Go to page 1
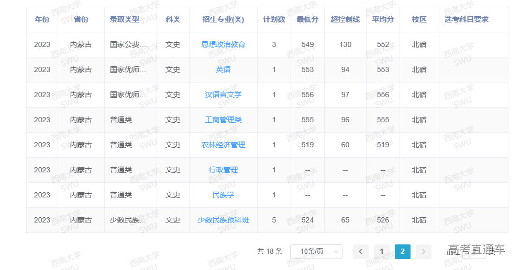 pos(382,252)
